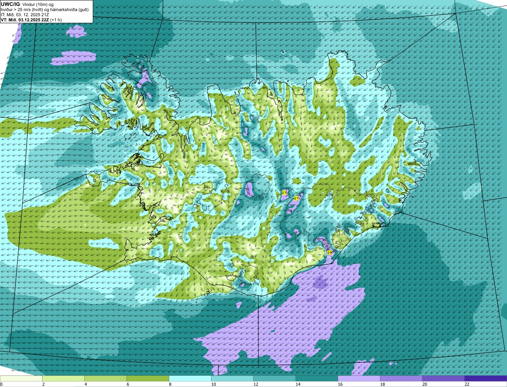Select the 4–6 m/s legend color
507x387 pixels.
(105, 378)
